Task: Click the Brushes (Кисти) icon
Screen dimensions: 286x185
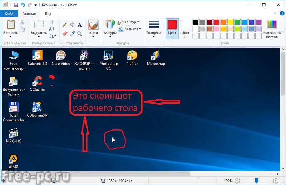Action: [x=93, y=25]
